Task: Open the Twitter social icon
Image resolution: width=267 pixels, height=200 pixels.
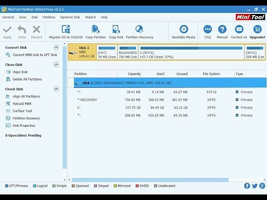Action: (255, 186)
